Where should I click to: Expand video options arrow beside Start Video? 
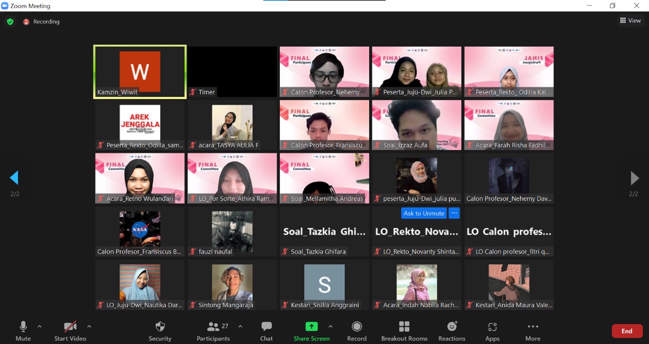pyautogui.click(x=89, y=326)
